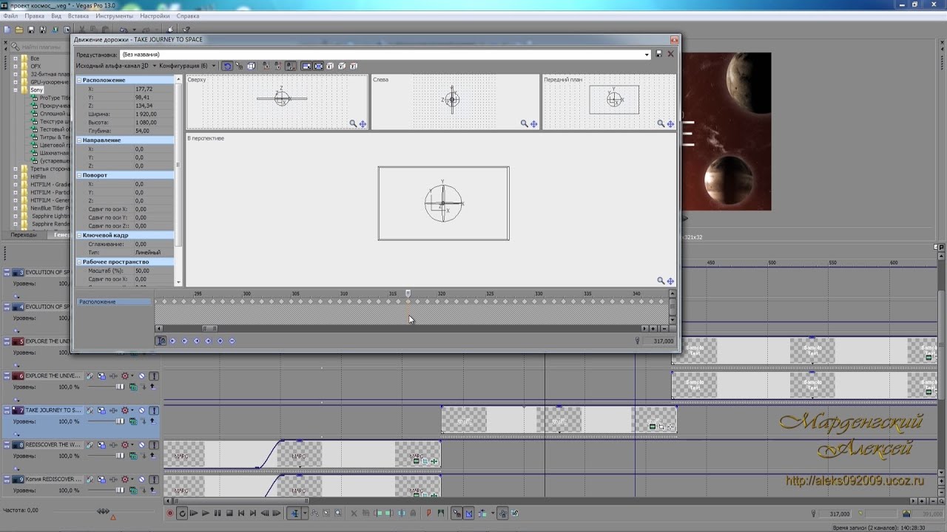Image resolution: width=947 pixels, height=532 pixels.
Task: Click the Delete X icon in the timeline toolbar
Action: (354, 513)
